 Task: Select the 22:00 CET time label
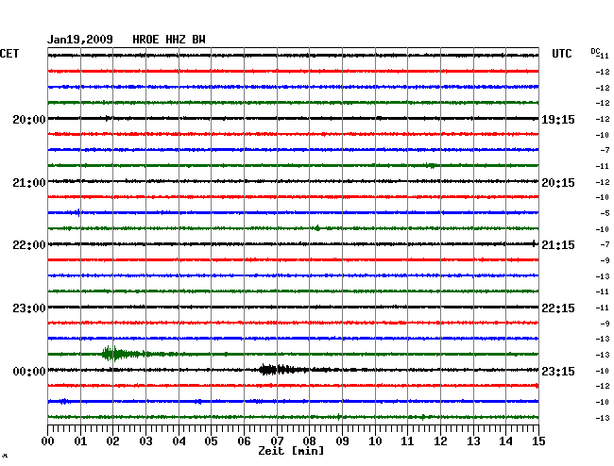(x=29, y=245)
